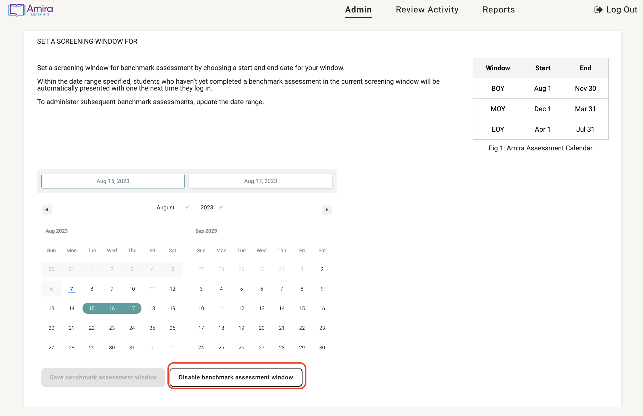Click the Apr 1 start date cell
Image resolution: width=643 pixels, height=416 pixels.
pos(543,129)
